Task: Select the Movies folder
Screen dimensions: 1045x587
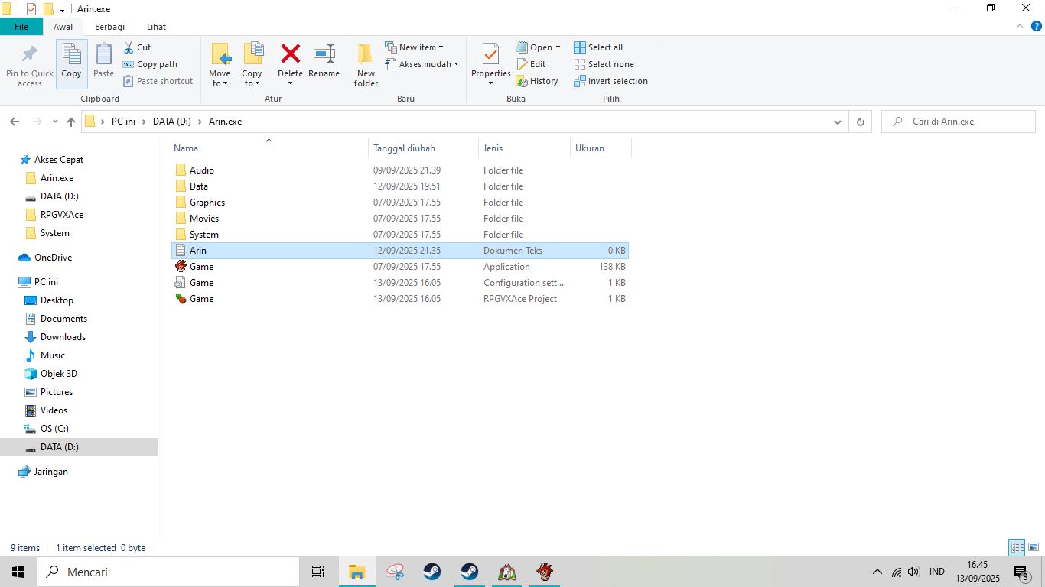Action: (400, 219)
